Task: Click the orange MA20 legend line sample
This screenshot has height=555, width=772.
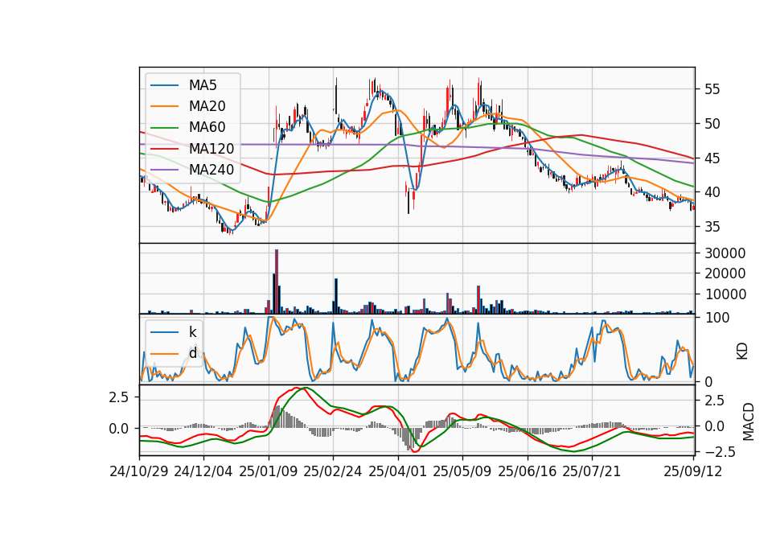Action: pos(164,106)
